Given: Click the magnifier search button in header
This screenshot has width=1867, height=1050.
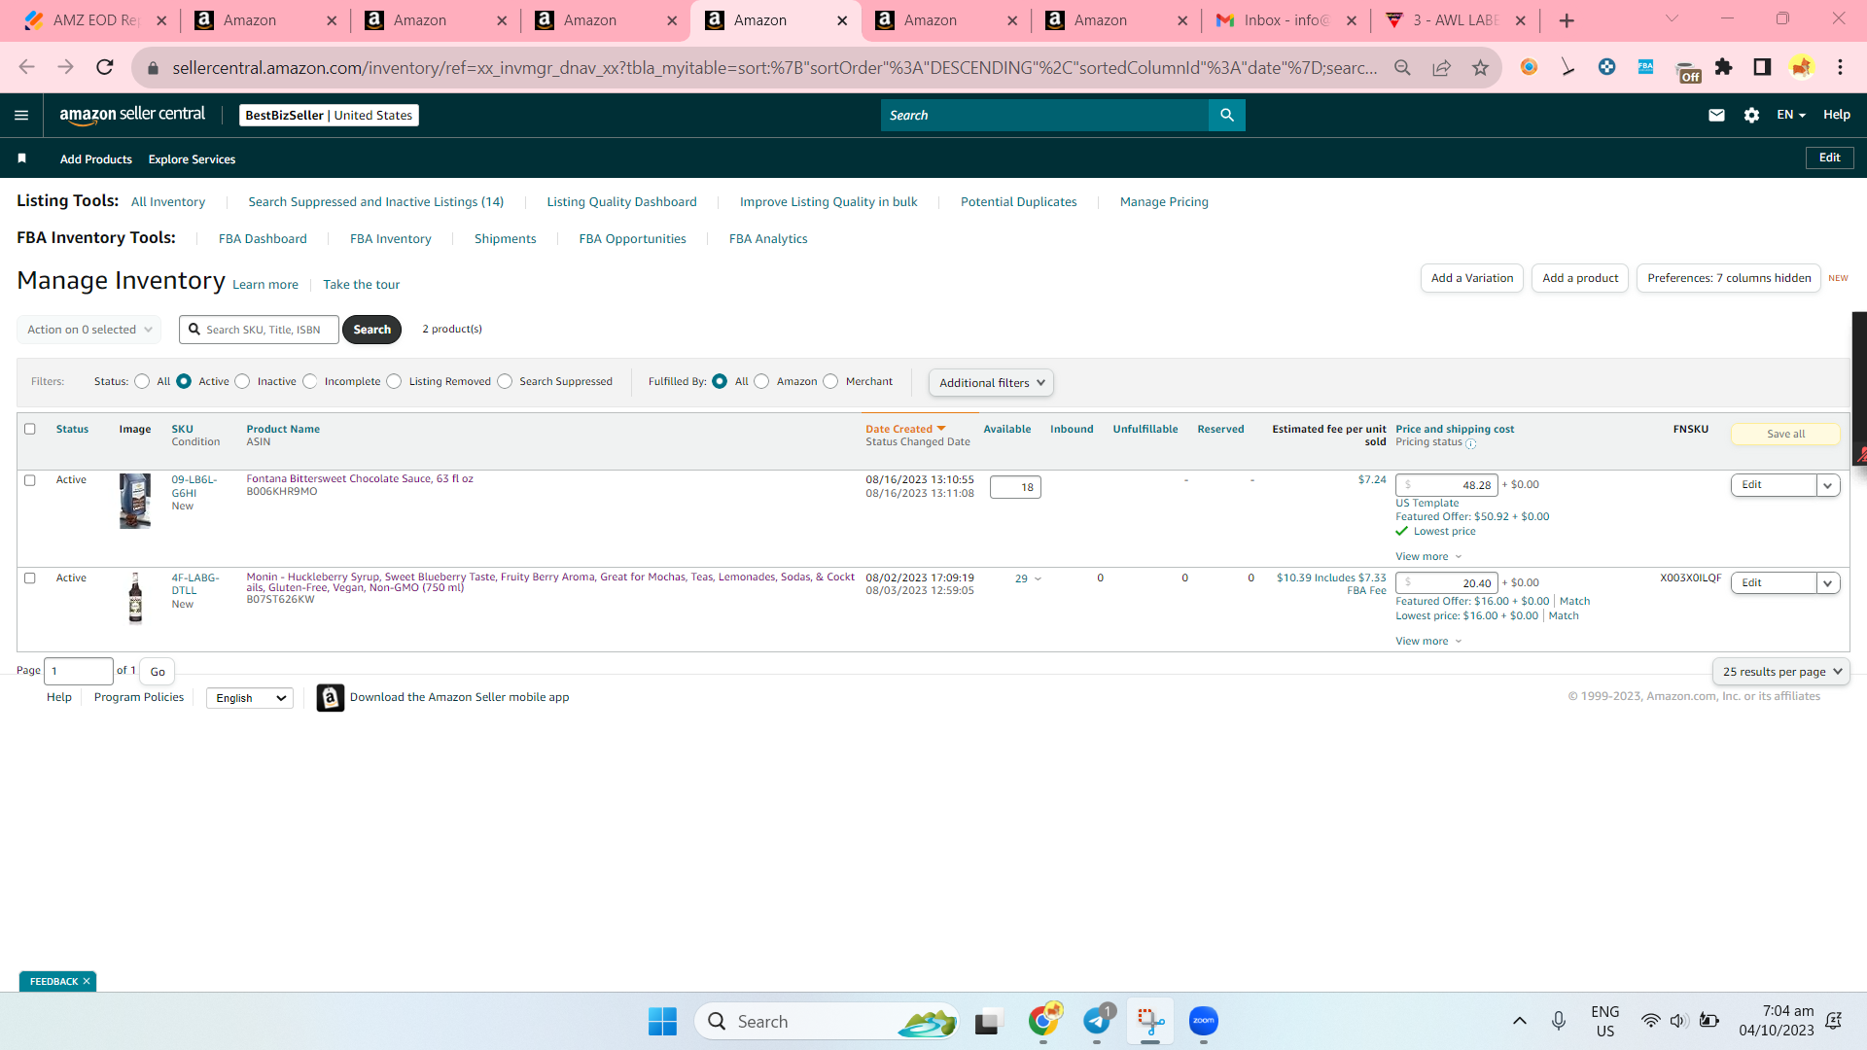Looking at the screenshot, I should tap(1227, 115).
